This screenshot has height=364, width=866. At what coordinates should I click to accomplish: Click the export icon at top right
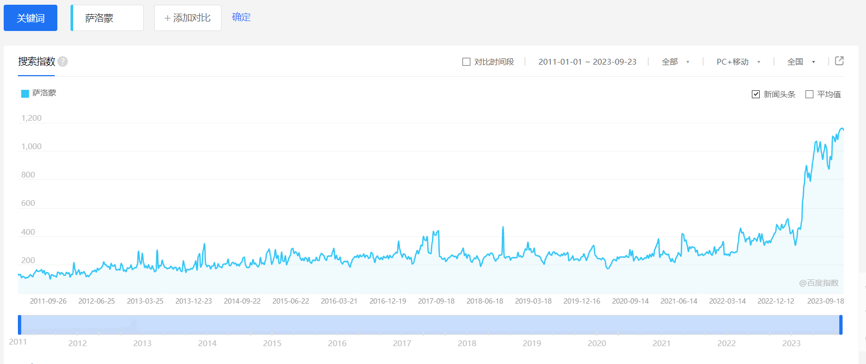tap(839, 61)
